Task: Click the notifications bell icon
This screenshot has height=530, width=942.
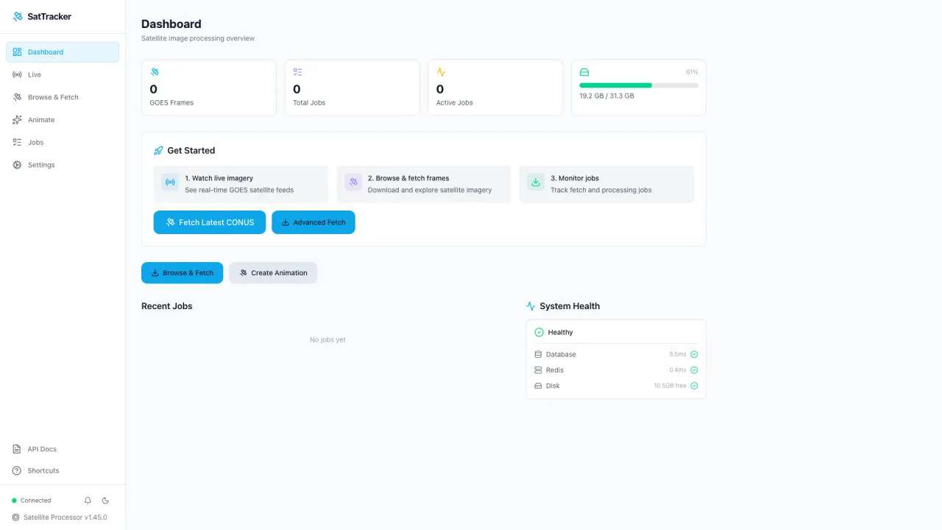Action: [x=88, y=501]
